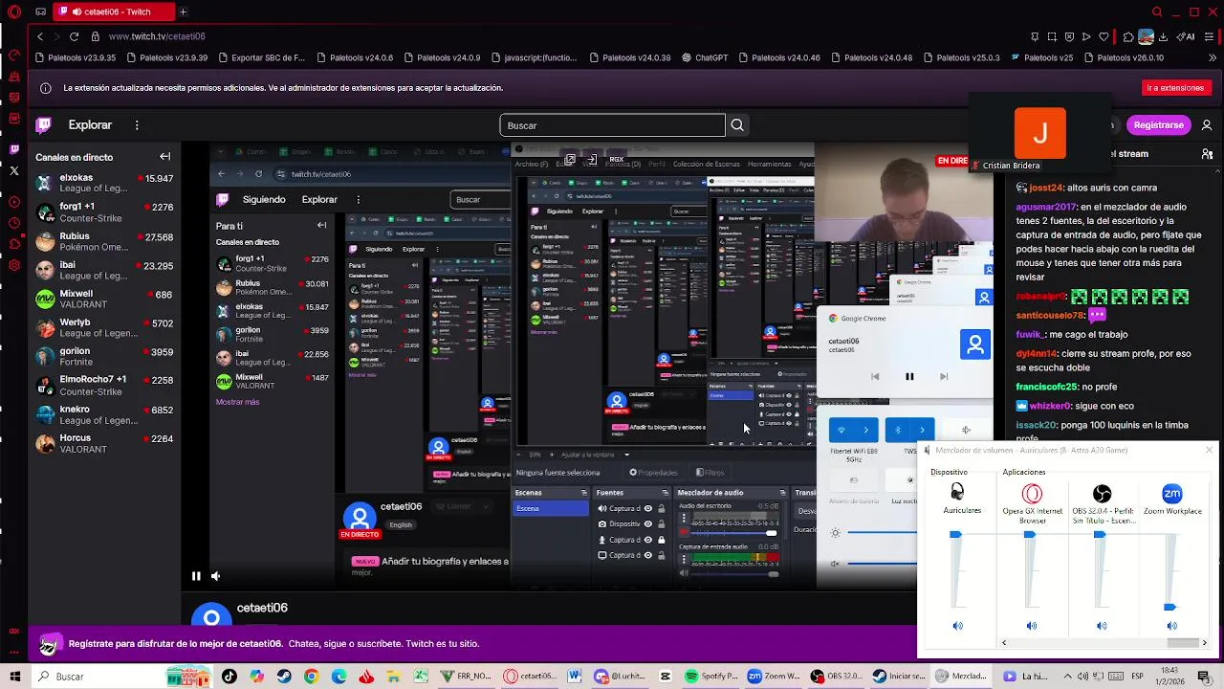This screenshot has height=689, width=1224.
Task: Open the Windows notification center icon
Action: click(1207, 677)
